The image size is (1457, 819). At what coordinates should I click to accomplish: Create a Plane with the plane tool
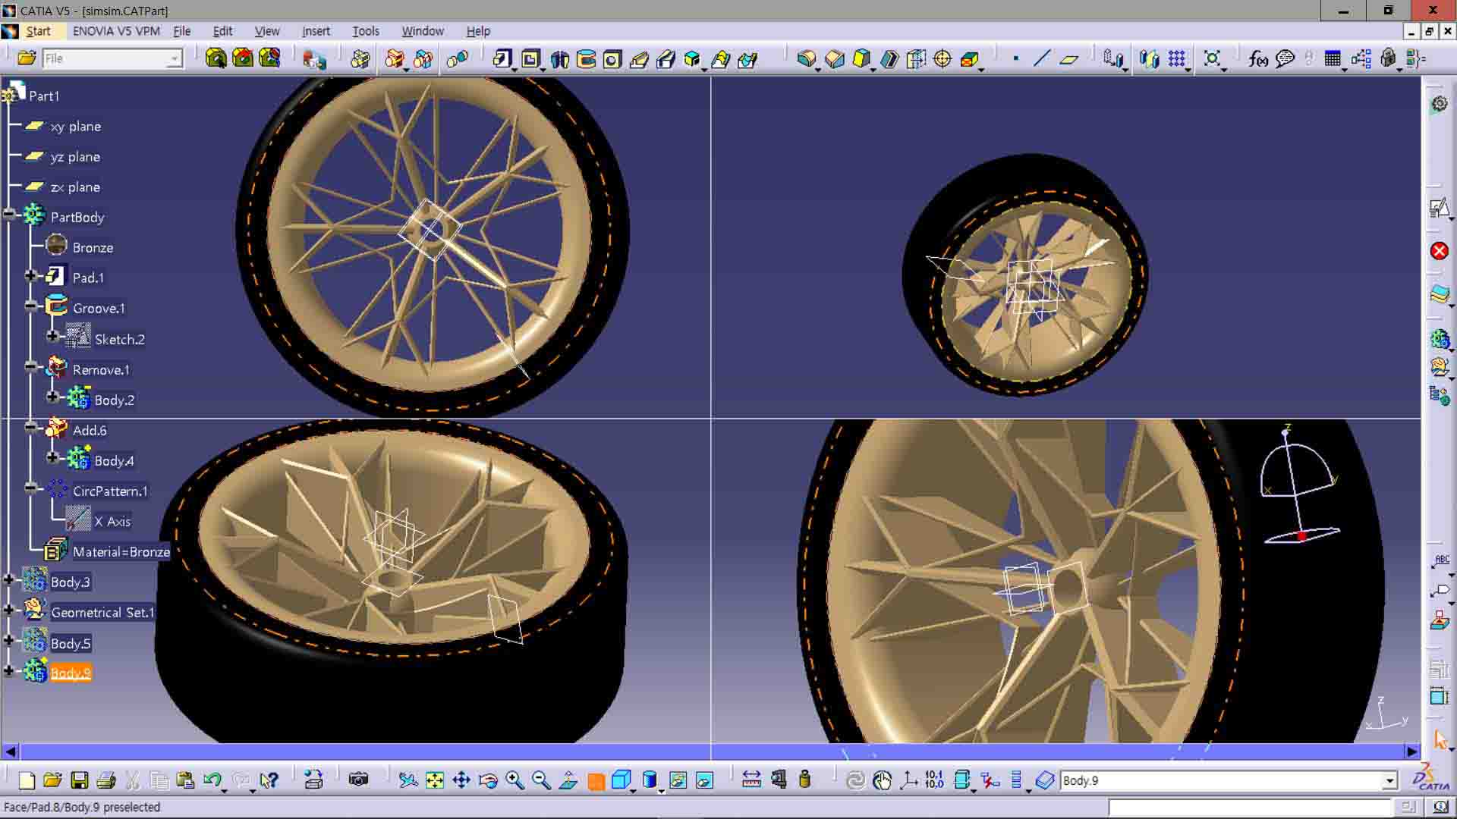click(1068, 58)
